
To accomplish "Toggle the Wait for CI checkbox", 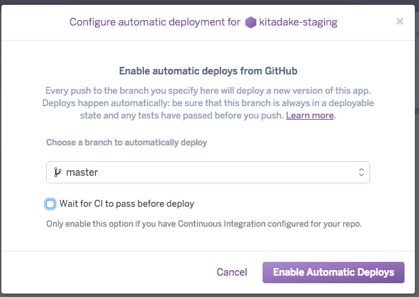I will point(50,204).
